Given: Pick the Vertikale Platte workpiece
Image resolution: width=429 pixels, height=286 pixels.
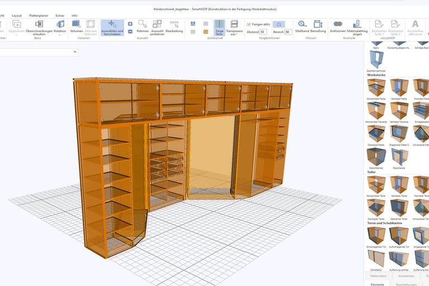Looking at the screenshot, I should (399, 89).
